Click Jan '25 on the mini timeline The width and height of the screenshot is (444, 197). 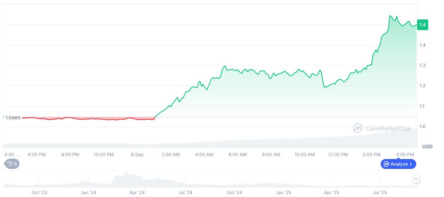283,192
